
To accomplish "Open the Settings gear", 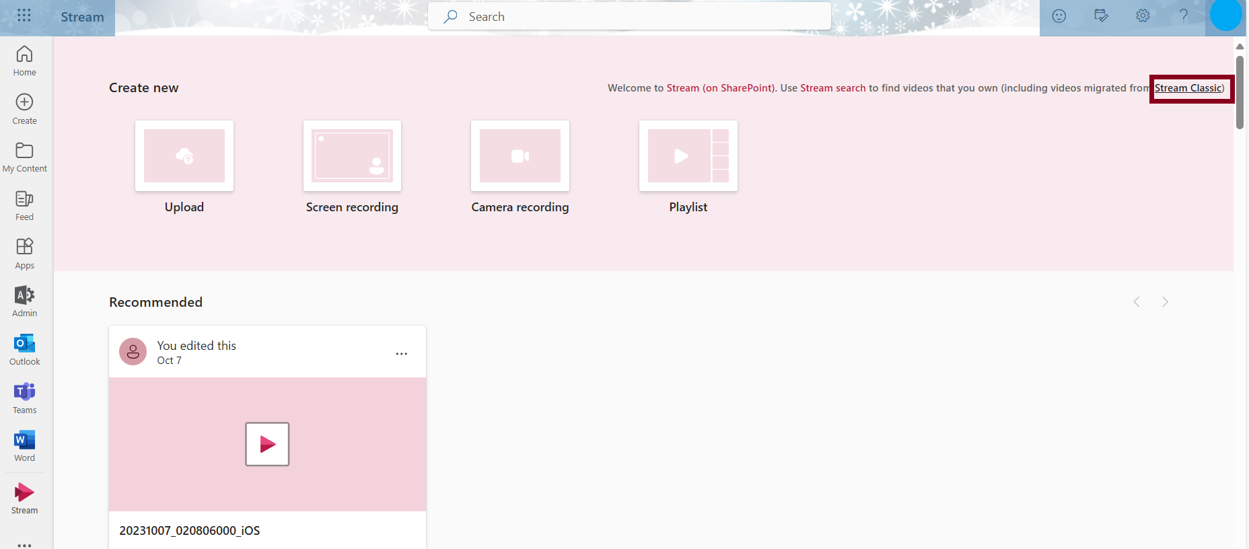I will pyautogui.click(x=1143, y=16).
